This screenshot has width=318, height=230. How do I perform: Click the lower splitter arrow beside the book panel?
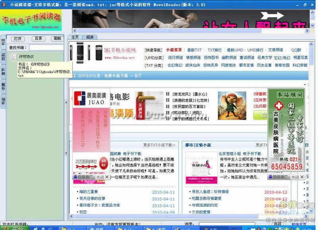click(x=66, y=153)
